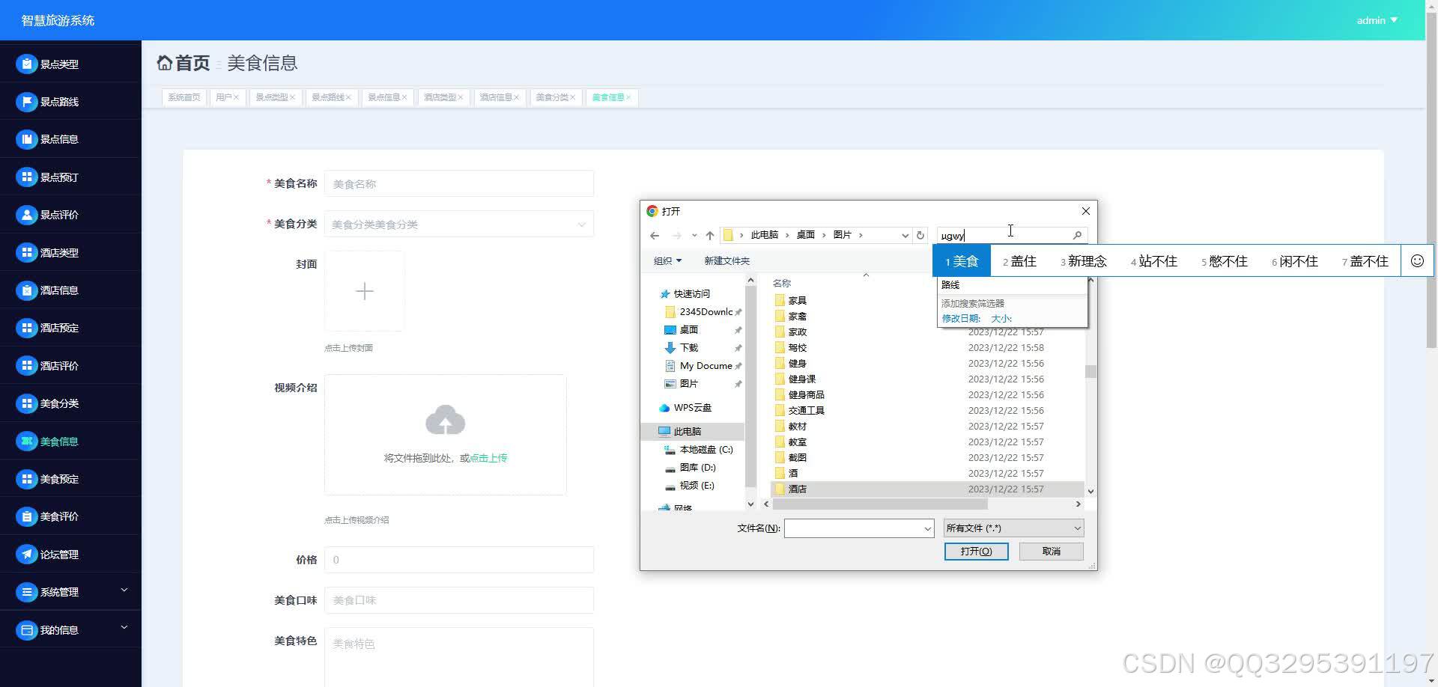Click the 美食评价 sidebar icon

tap(27, 516)
